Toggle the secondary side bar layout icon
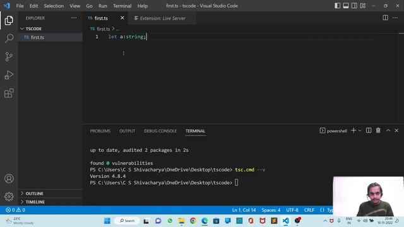Image resolution: width=404 pixels, height=227 pixels. pyautogui.click(x=354, y=6)
